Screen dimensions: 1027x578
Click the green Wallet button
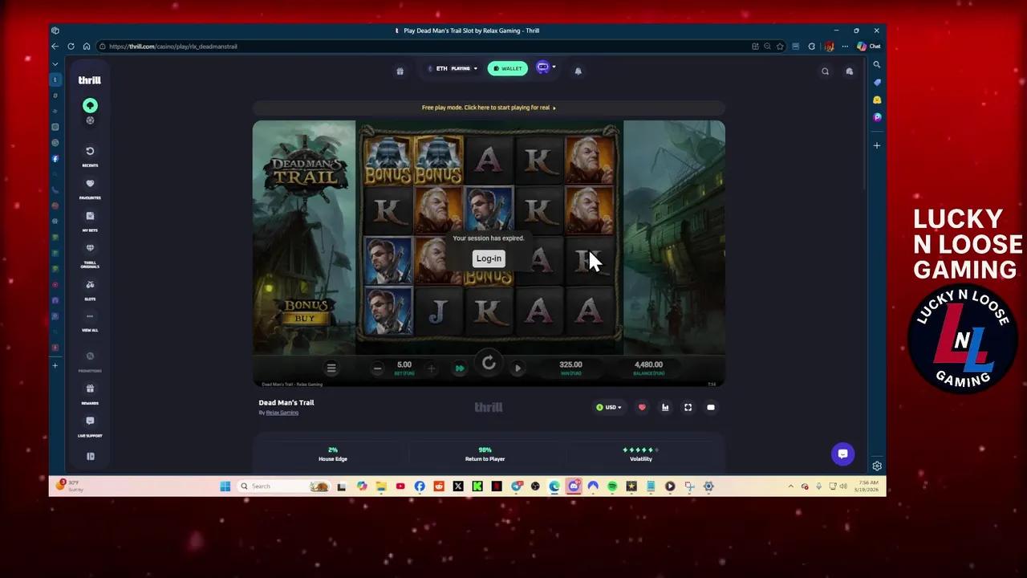[x=507, y=68]
